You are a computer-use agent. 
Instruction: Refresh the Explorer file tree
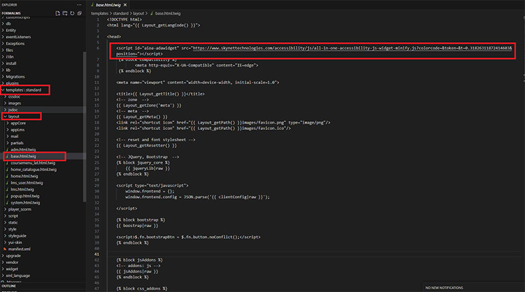pos(72,13)
